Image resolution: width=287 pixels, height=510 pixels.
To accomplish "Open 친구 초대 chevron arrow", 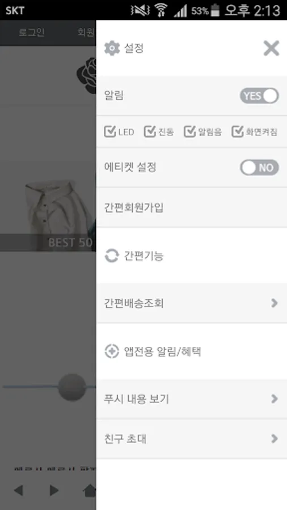I will 275,439.
